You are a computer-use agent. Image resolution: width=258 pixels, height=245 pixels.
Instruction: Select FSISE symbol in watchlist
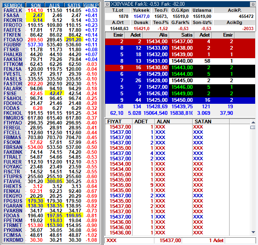click(x=10, y=94)
